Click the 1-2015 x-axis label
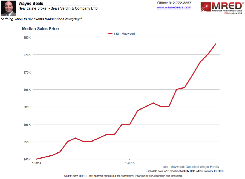This screenshot has width=245, height=179. pyautogui.click(x=130, y=163)
